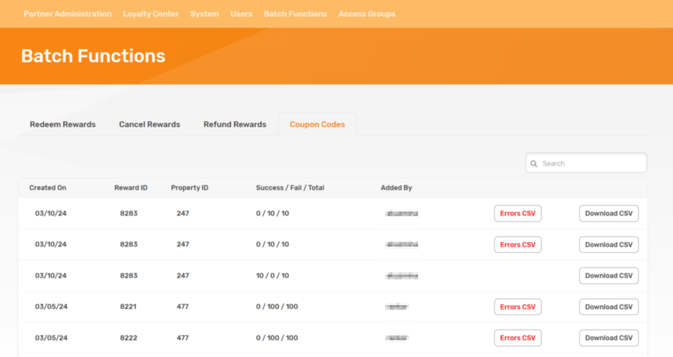Go to Loyalty Center in the top navigation
673x357 pixels.
pyautogui.click(x=151, y=14)
